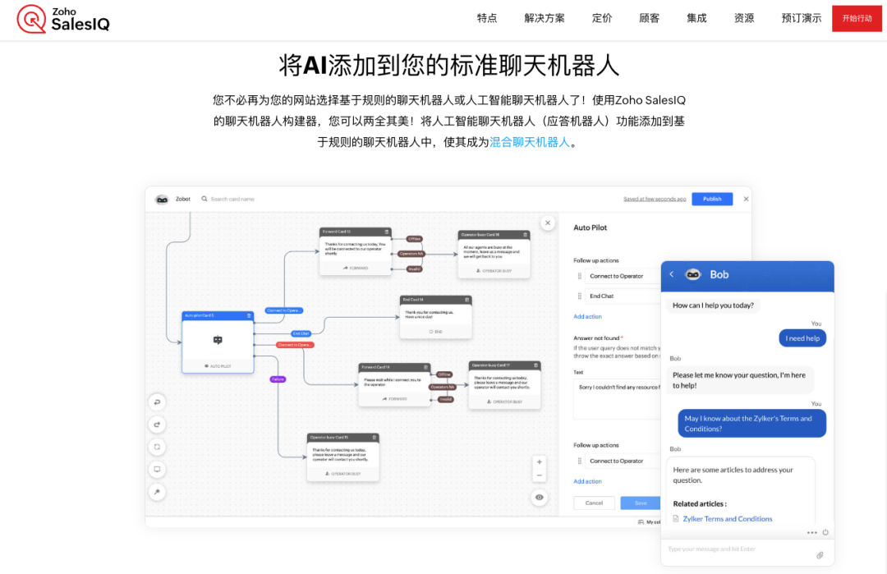Click the Operators NA output of Forward Card 14

442,388
